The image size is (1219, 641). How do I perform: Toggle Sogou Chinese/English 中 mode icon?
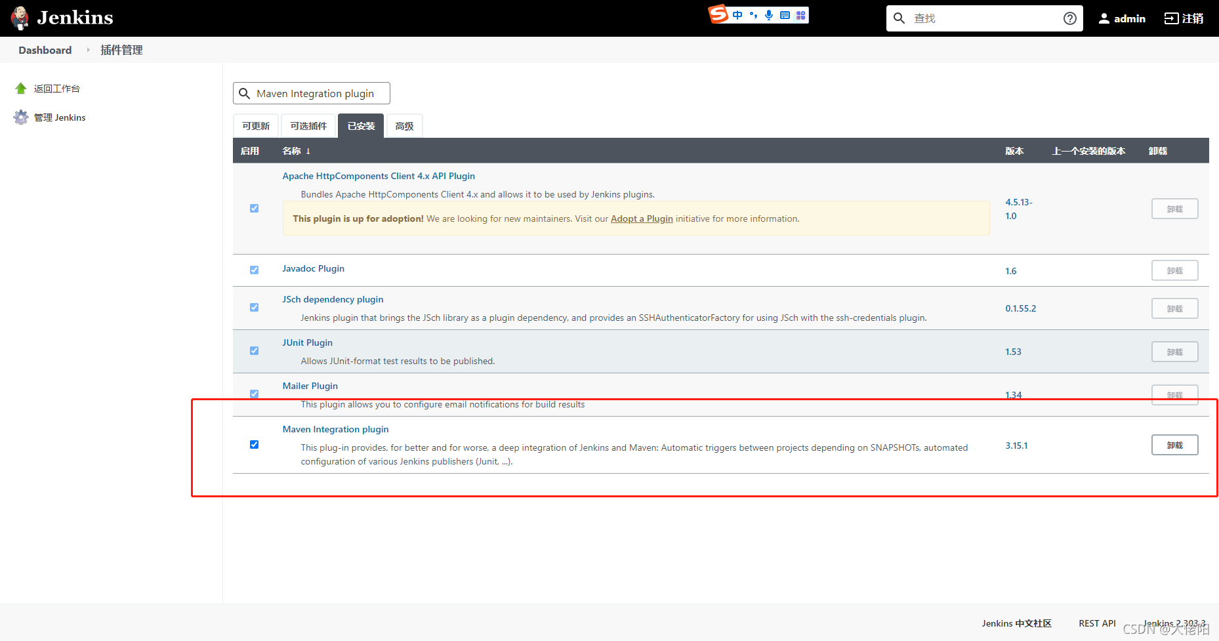pos(738,15)
